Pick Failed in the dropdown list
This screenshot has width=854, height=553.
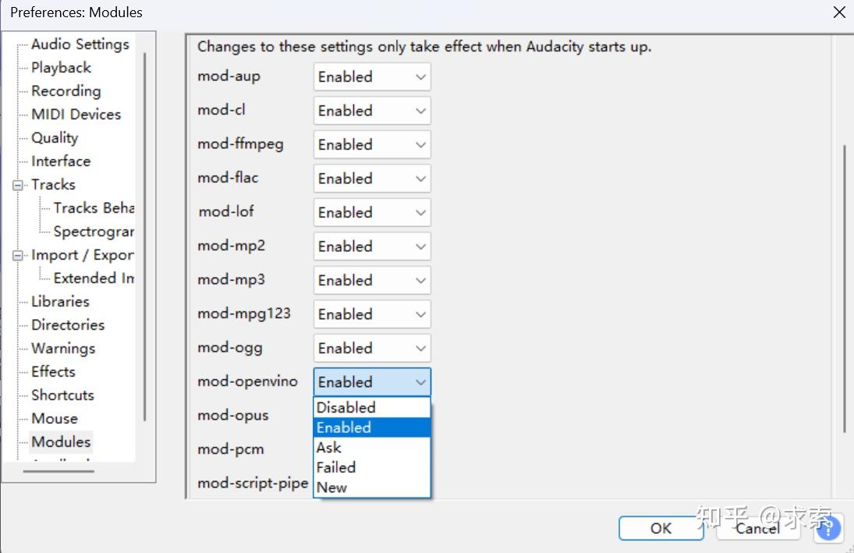click(x=336, y=468)
